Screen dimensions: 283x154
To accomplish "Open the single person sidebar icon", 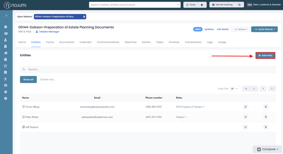I will click(5, 40).
